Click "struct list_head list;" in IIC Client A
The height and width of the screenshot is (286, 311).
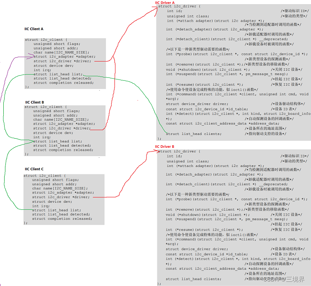58,74
